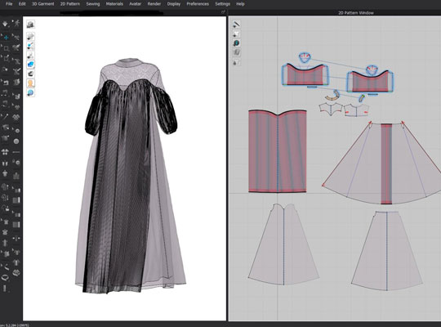Select the blue-outlined sleeve pattern at top right
This screenshot has height=327, width=441.
click(370, 82)
